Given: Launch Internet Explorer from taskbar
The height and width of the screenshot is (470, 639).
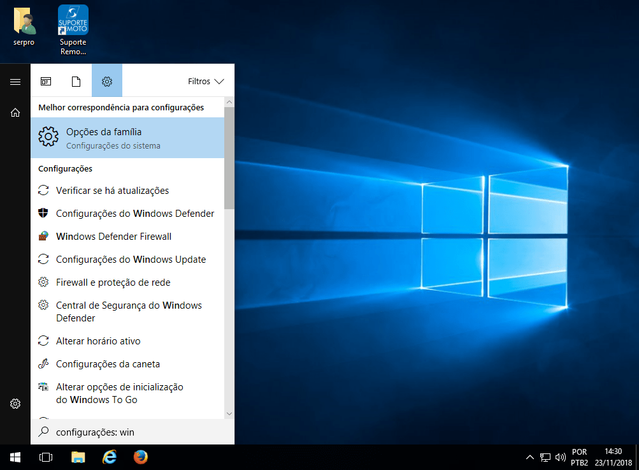Looking at the screenshot, I should [110, 457].
